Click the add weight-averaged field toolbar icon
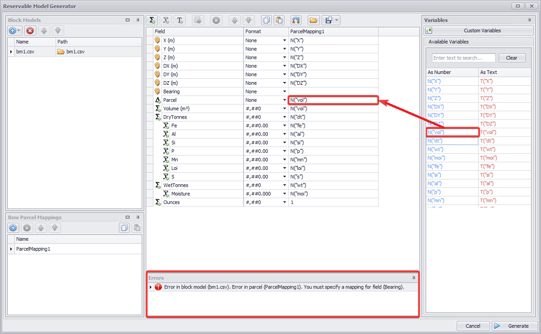541x334 pixels. (166, 20)
